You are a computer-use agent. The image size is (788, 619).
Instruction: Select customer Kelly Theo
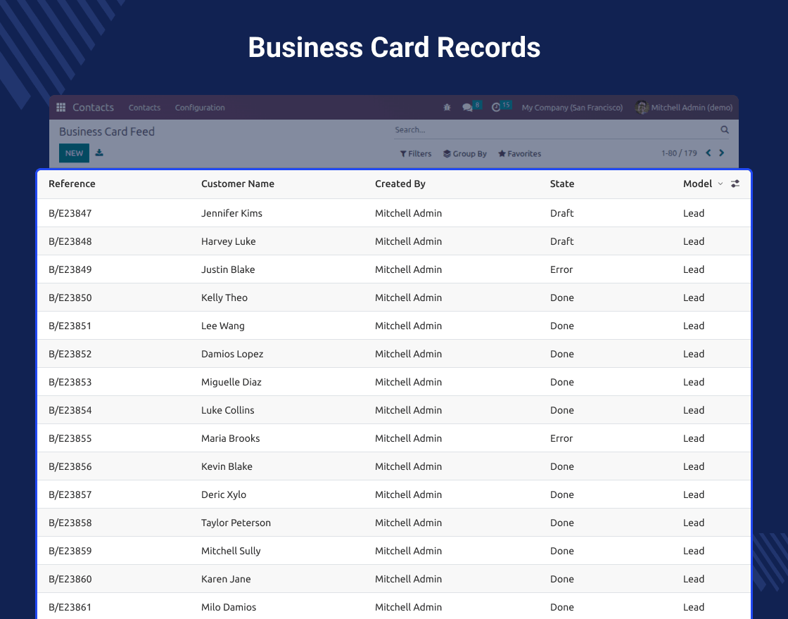pyautogui.click(x=224, y=298)
